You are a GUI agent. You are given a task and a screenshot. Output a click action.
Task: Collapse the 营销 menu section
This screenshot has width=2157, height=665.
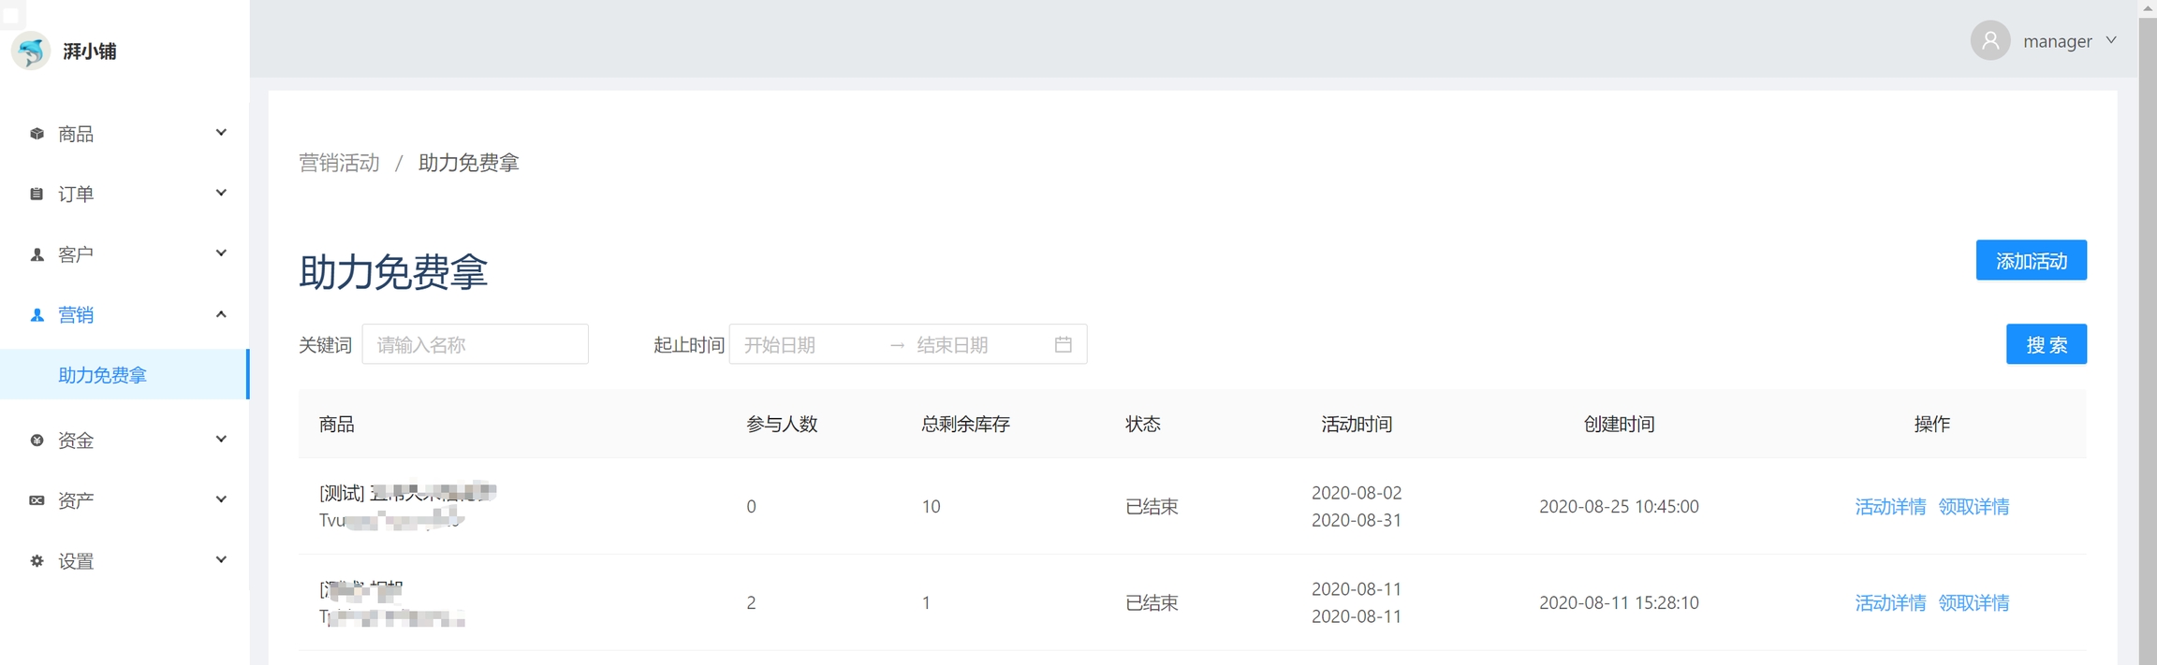[x=221, y=314]
